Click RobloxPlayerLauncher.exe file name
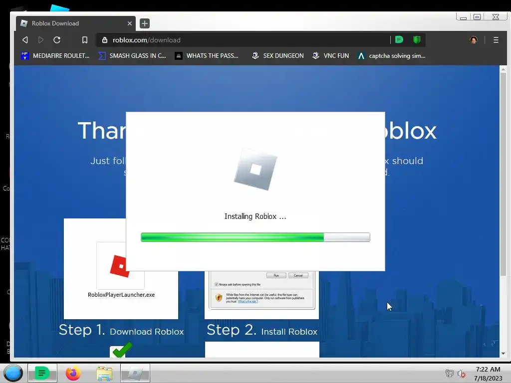This screenshot has width=511, height=383. (x=121, y=295)
